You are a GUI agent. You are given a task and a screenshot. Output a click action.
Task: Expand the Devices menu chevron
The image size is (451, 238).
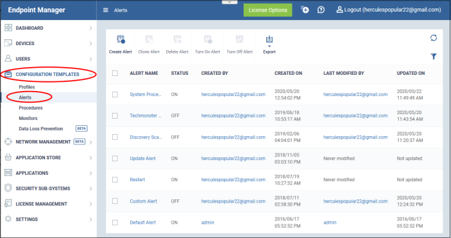[x=91, y=44]
